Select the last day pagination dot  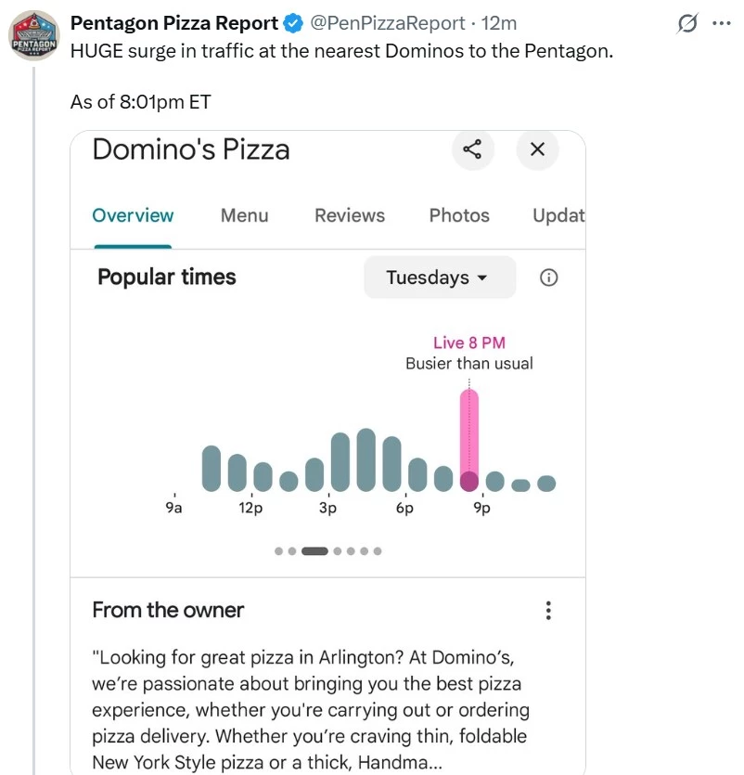coord(378,551)
